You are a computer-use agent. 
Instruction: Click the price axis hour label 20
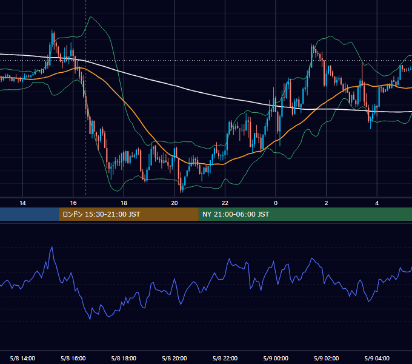tap(174, 203)
